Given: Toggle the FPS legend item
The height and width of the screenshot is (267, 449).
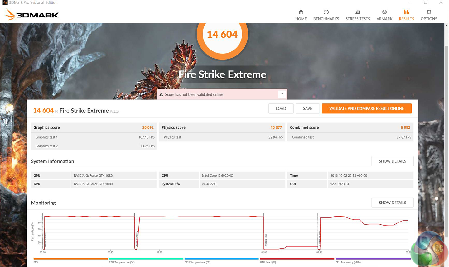Looking at the screenshot, I should [70, 260].
